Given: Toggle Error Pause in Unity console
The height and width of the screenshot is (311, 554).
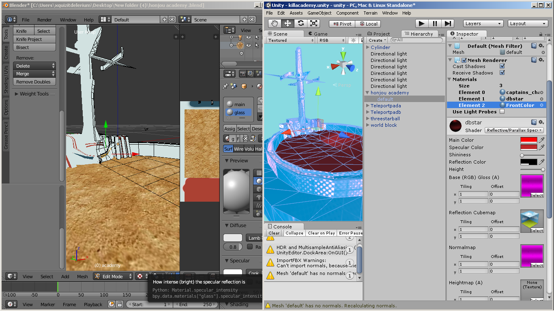Looking at the screenshot, I should [350, 233].
